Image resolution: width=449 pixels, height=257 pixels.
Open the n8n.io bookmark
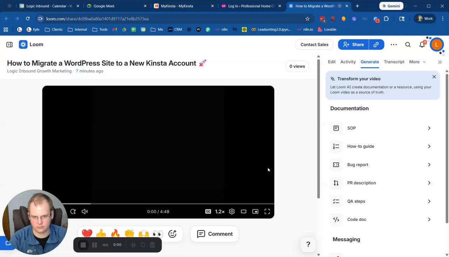(305, 29)
